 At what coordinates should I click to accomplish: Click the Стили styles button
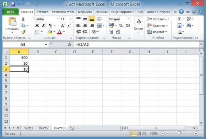point(138,25)
